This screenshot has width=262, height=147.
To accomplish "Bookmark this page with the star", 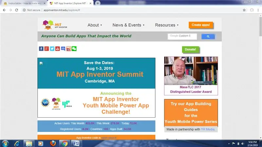I will [x=244, y=10].
